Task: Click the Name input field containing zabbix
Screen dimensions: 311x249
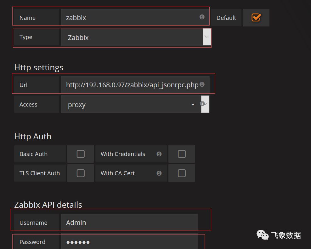Action: (135, 17)
